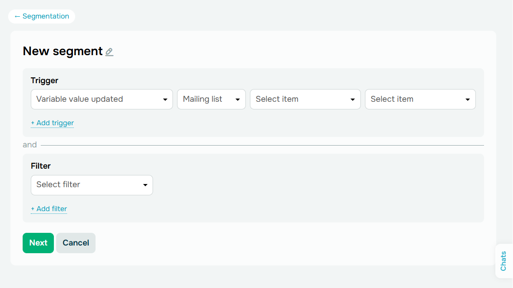Add another trigger via Add trigger link
513x288 pixels.
tap(53, 123)
